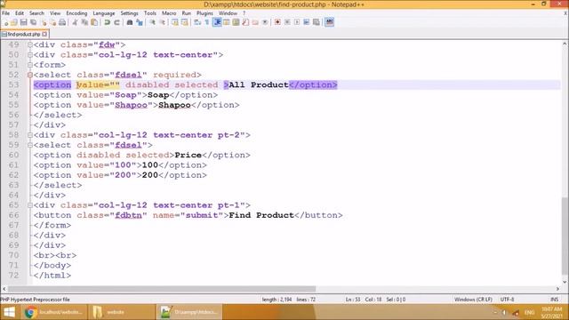Click the Open file toolbar icon
The width and height of the screenshot is (569, 320).
click(14, 22)
